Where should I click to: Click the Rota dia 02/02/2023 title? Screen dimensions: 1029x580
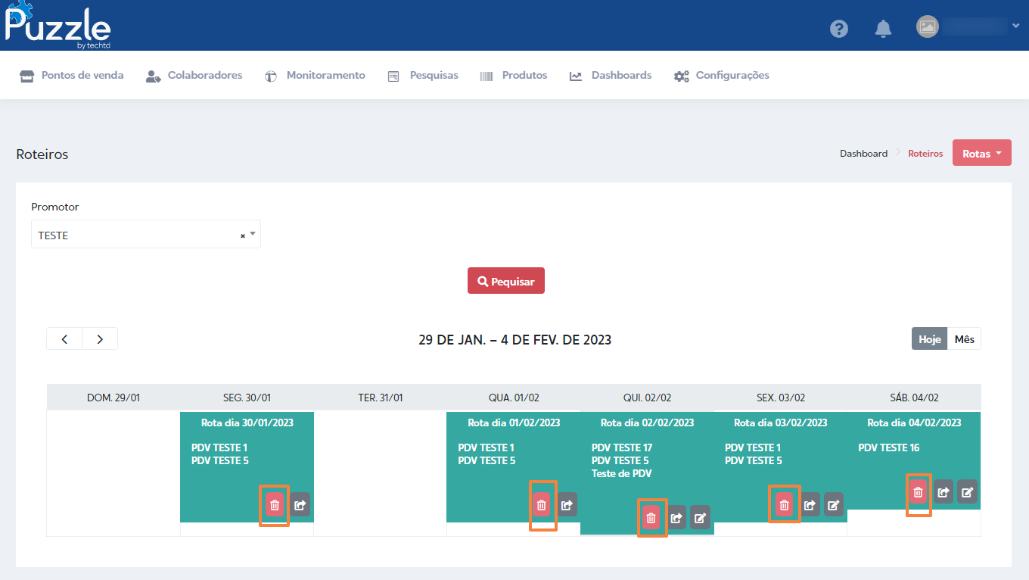647,423
